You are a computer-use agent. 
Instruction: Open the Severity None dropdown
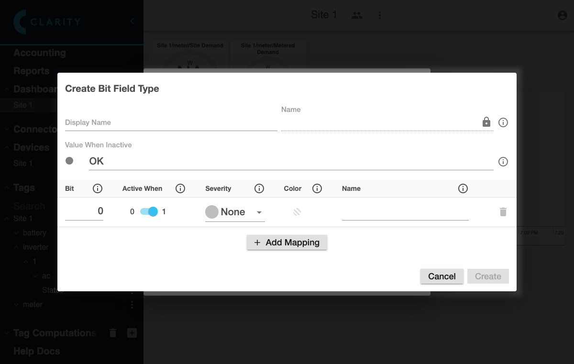234,212
